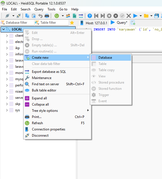The image size is (162, 179).
Task: Click the Load SQL file folder icon
Action: tap(146, 16)
